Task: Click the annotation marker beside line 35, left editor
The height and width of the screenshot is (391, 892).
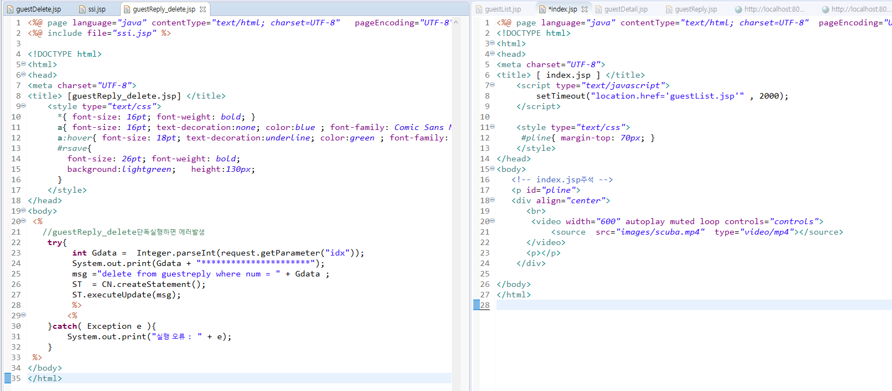Action: click(x=8, y=378)
